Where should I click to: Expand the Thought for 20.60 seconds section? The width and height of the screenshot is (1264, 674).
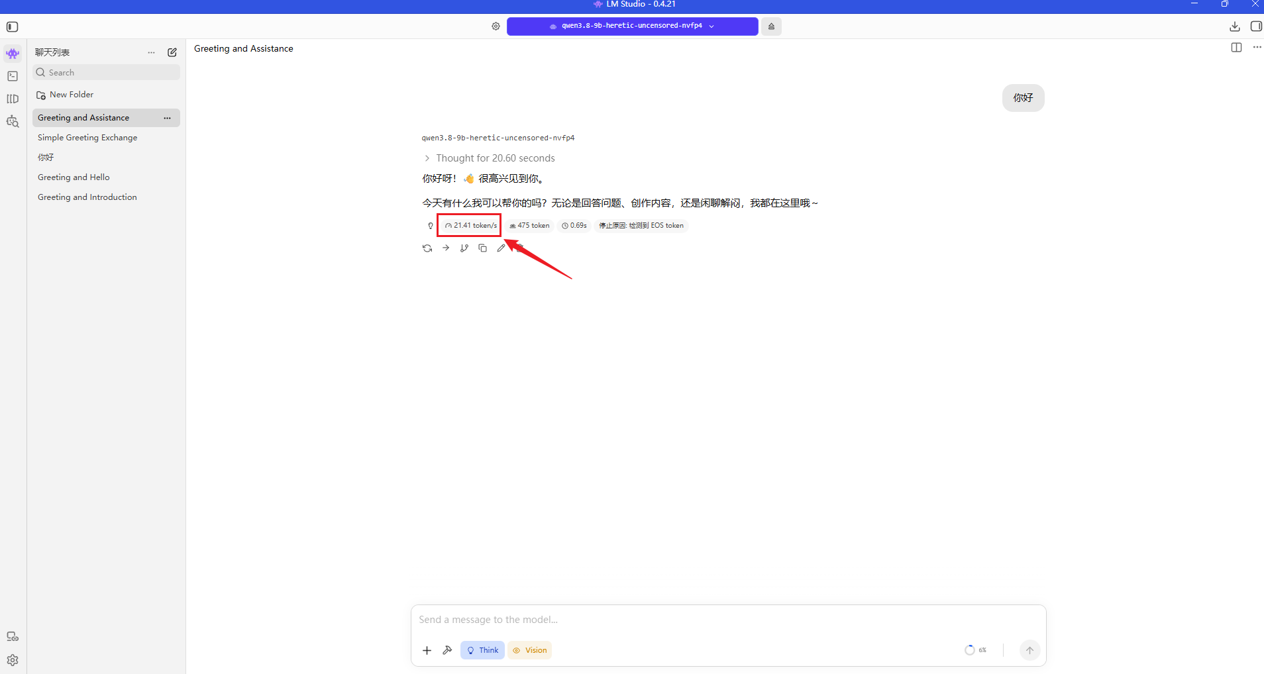pyautogui.click(x=489, y=158)
